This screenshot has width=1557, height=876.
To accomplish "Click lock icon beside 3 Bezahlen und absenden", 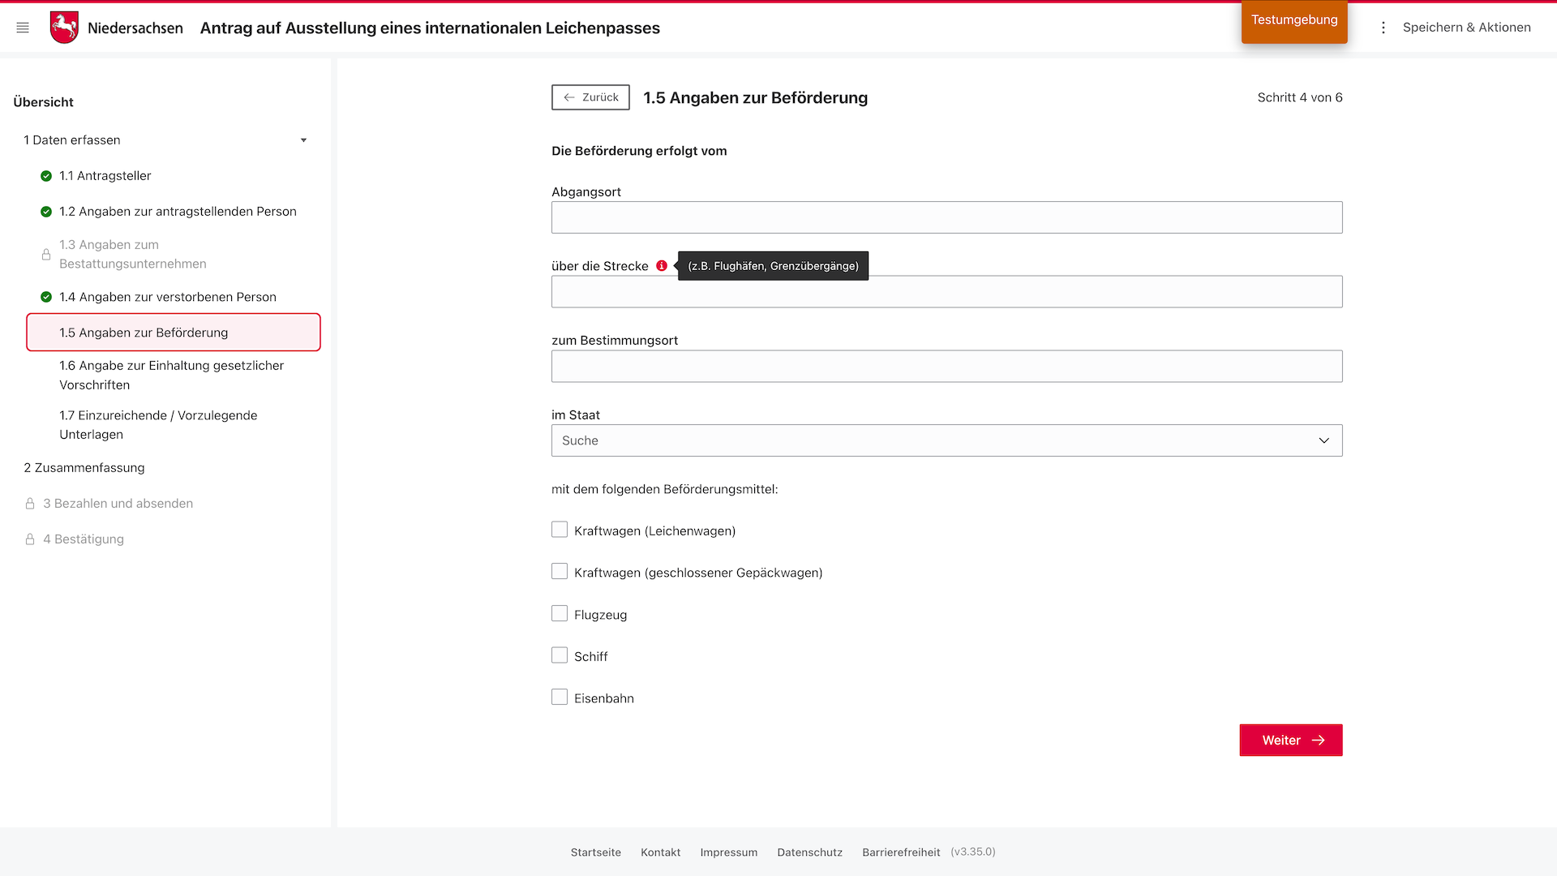I will point(30,504).
